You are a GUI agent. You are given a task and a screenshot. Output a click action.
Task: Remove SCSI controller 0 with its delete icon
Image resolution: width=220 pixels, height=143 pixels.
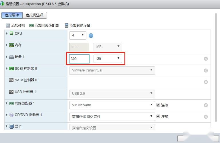point(206,71)
